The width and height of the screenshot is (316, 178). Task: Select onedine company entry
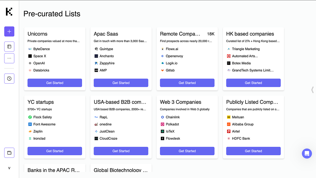click(106, 124)
